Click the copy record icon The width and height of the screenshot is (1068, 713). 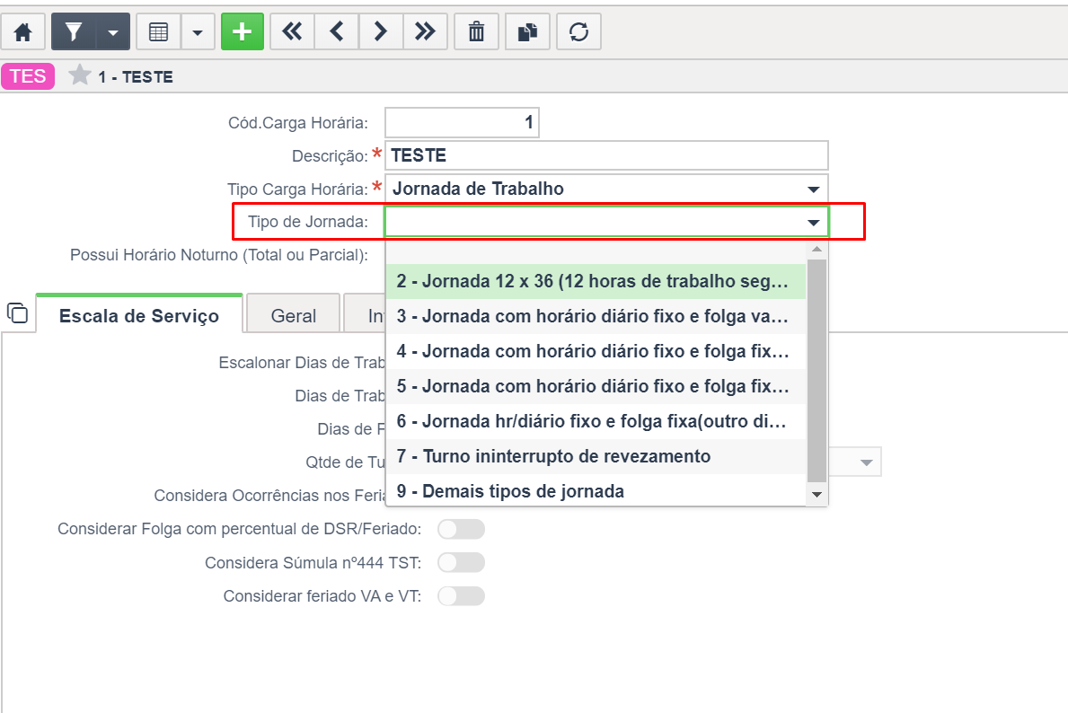coord(527,31)
